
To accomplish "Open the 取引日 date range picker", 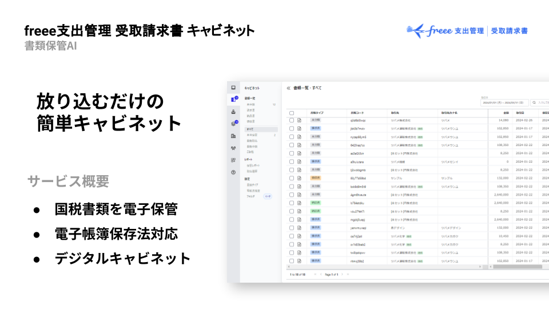I will click(504, 102).
